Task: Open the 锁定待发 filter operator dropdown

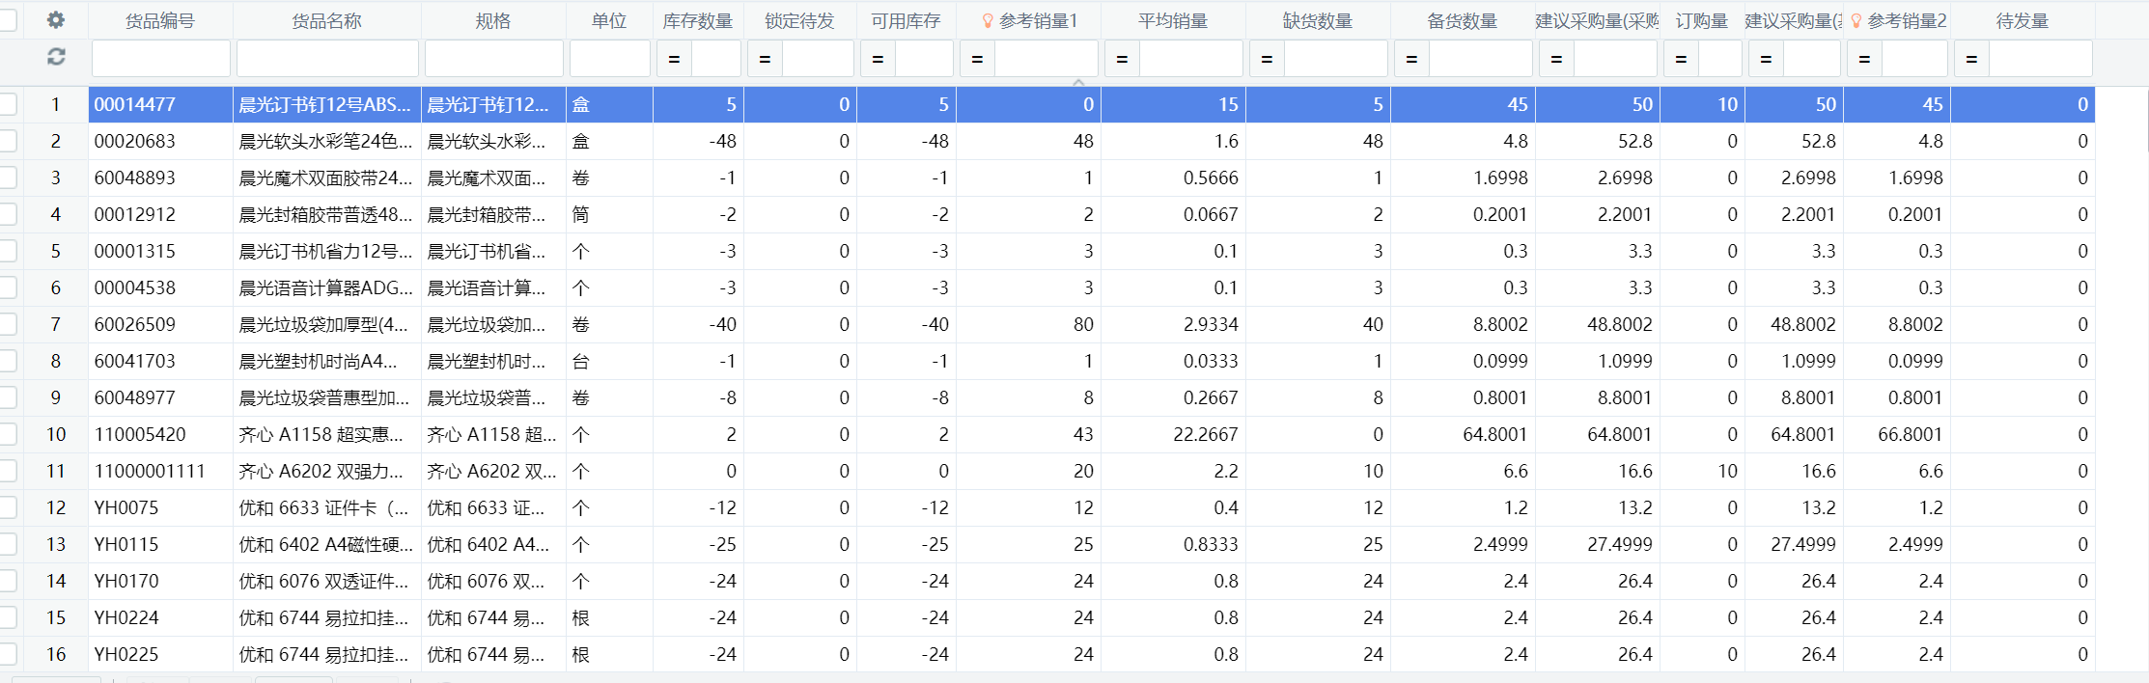Action: pos(765,59)
